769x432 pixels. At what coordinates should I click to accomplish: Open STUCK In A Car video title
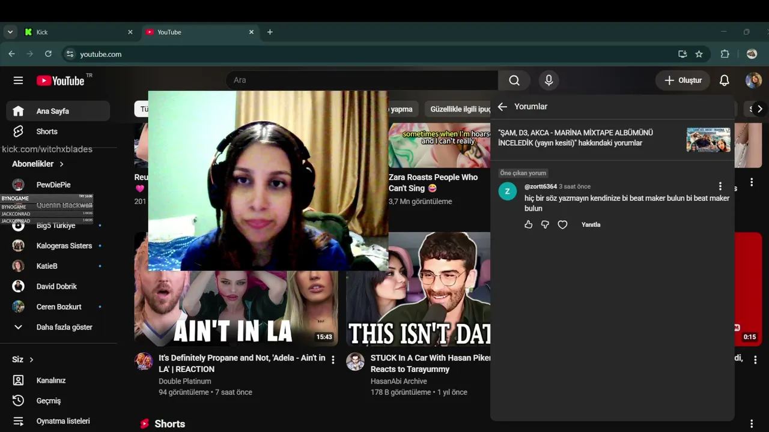click(431, 364)
